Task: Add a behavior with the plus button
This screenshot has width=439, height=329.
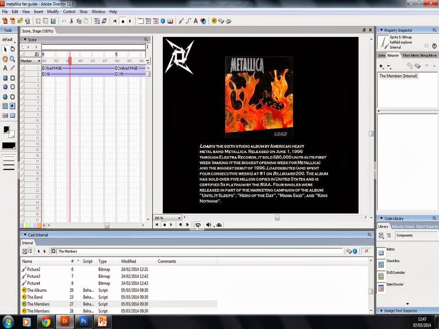Action: [x=381, y=66]
